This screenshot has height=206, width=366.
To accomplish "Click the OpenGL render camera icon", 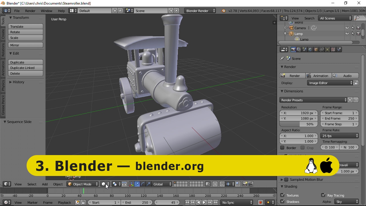I will tap(245, 184).
